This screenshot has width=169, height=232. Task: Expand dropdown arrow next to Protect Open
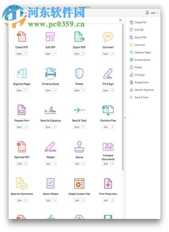pyautogui.click(x=84, y=90)
